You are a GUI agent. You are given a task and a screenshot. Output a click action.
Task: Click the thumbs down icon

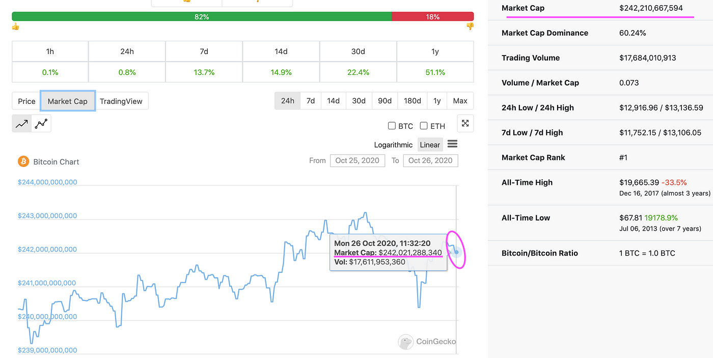(470, 26)
